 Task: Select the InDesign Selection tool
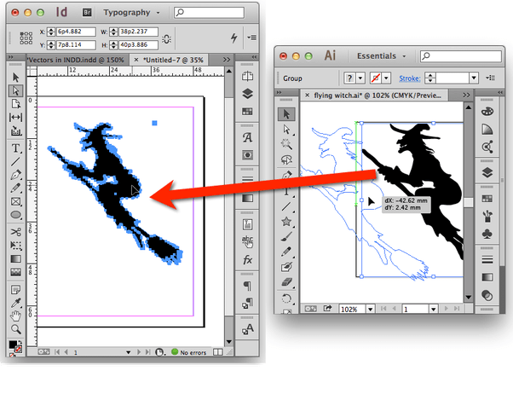point(15,78)
